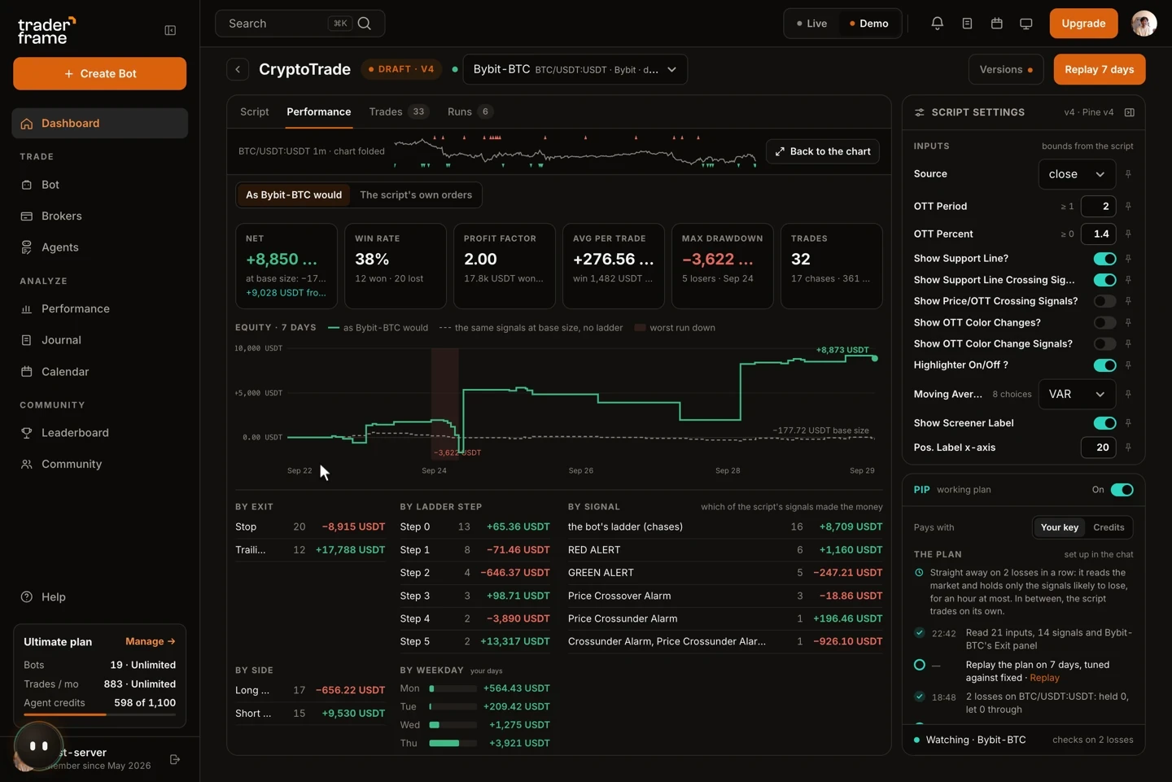This screenshot has width=1172, height=782.
Task: Click Replay 7 days button
Action: click(x=1100, y=69)
